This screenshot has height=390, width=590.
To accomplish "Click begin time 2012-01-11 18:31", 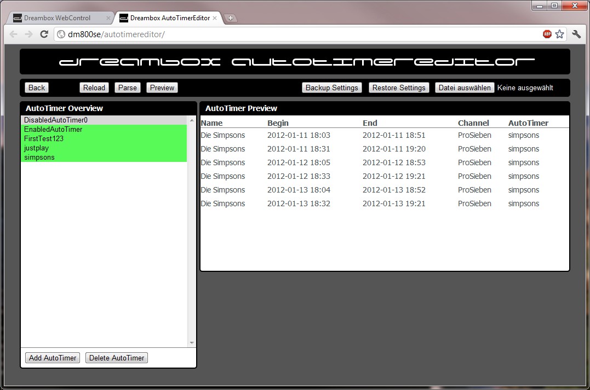I will click(x=299, y=149).
